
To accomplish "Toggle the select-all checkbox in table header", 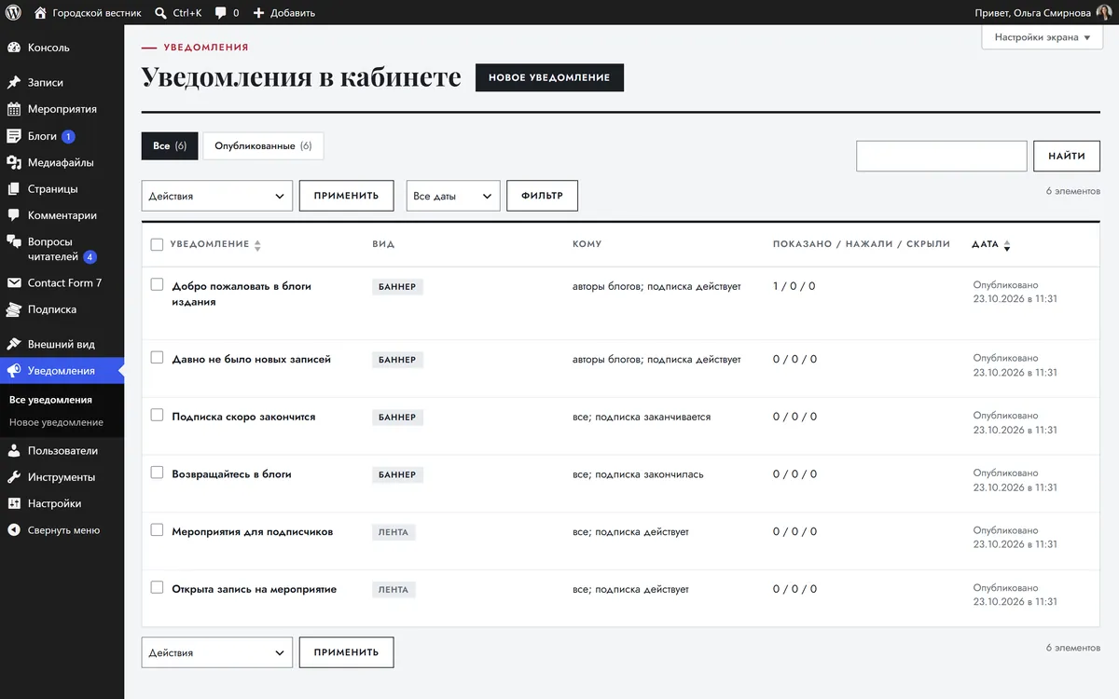I will (157, 244).
